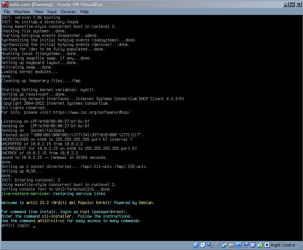Open the Help menu

[x=84, y=12]
